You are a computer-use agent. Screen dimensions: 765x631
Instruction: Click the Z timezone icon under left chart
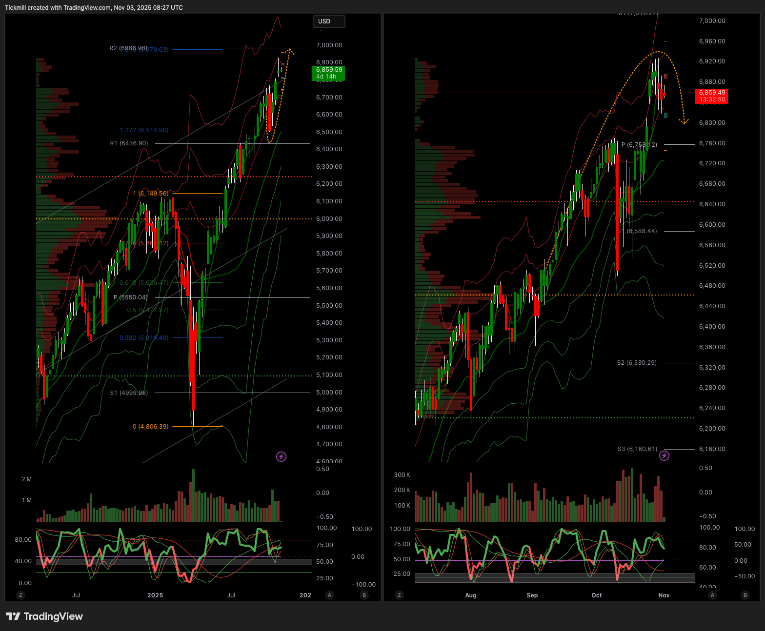click(20, 595)
